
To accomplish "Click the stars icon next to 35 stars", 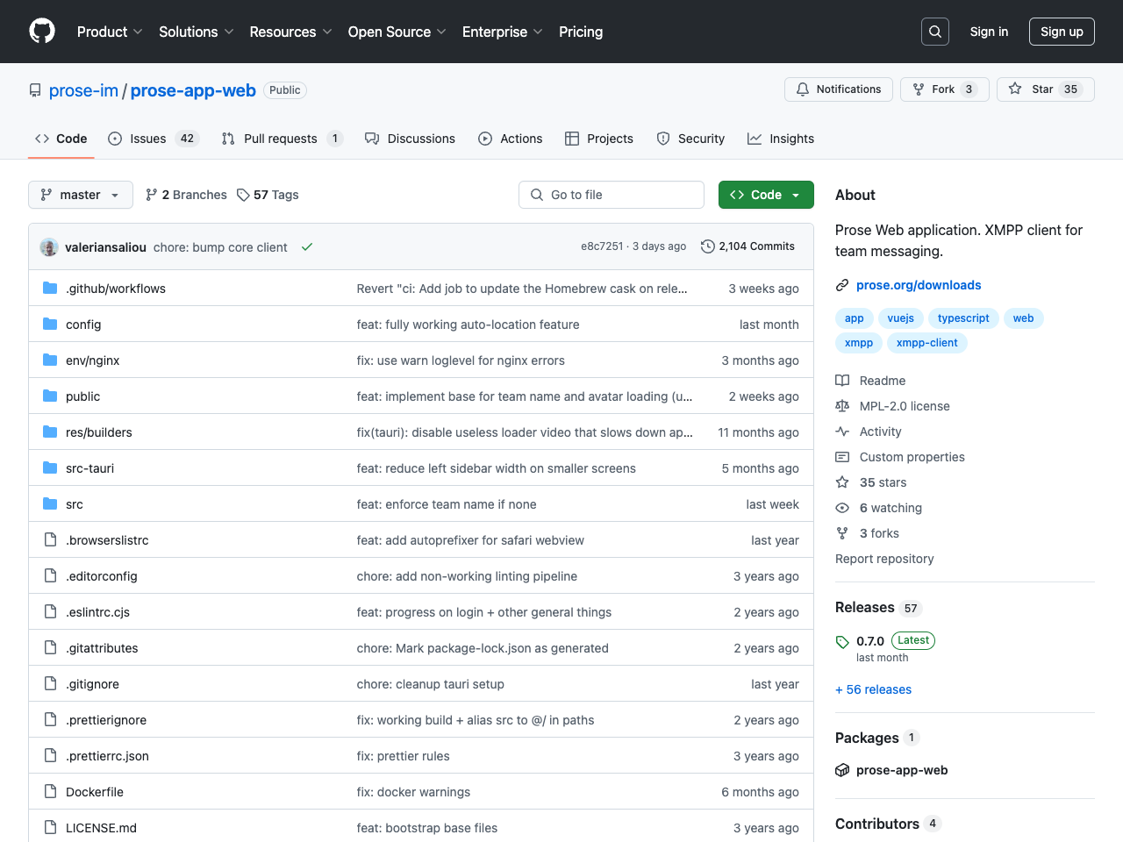I will [x=842, y=482].
